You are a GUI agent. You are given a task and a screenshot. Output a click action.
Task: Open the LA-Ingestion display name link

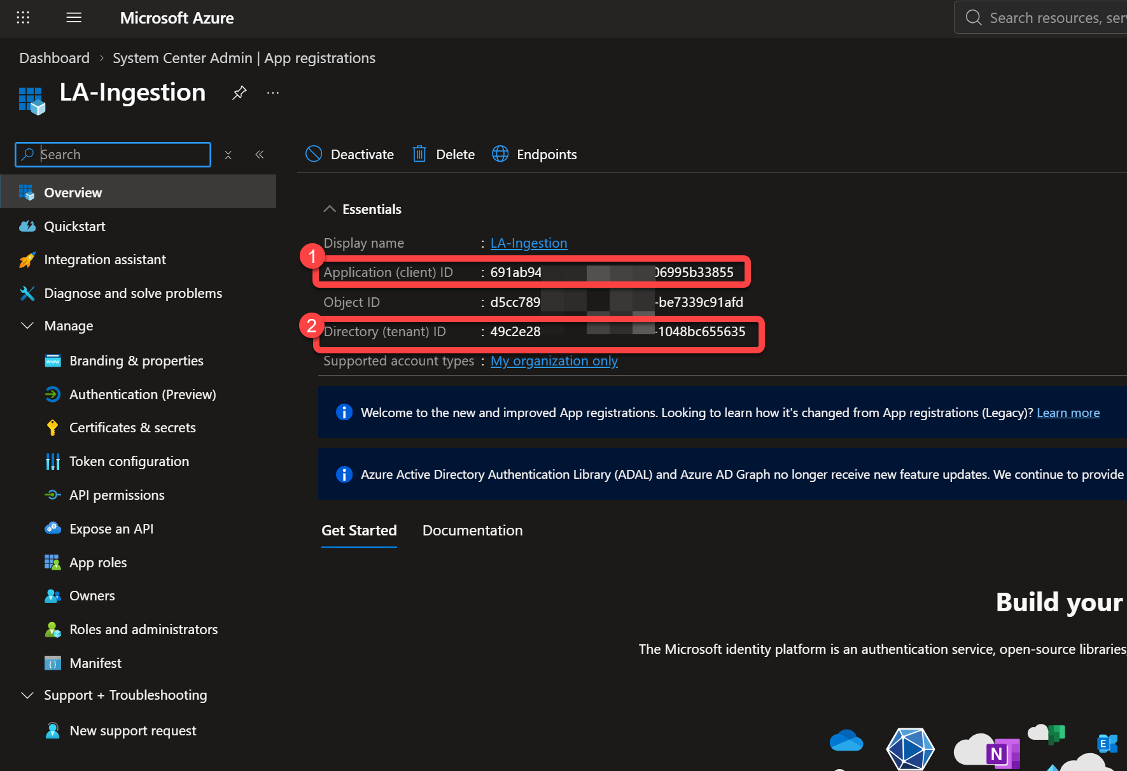pyautogui.click(x=529, y=243)
